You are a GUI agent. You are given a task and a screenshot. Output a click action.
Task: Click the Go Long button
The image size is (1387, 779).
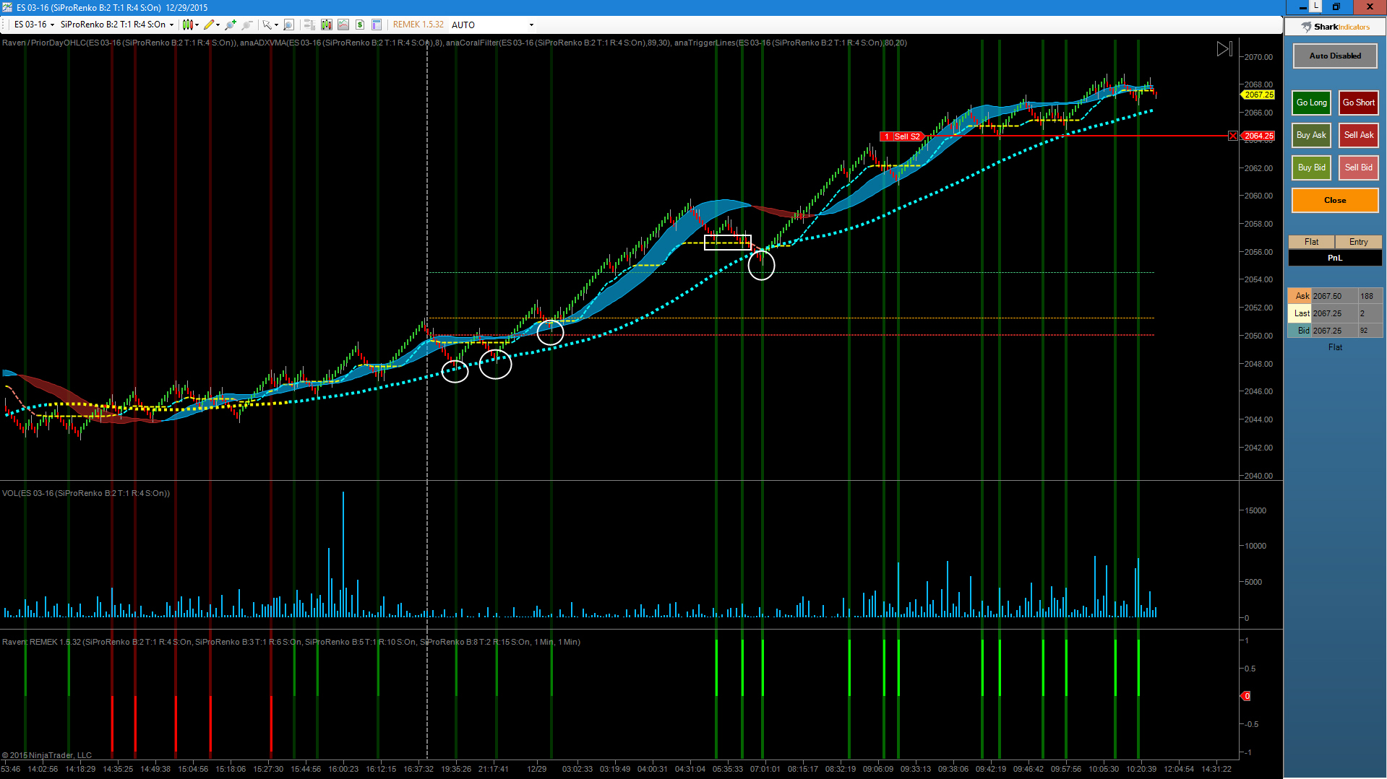[x=1312, y=103]
